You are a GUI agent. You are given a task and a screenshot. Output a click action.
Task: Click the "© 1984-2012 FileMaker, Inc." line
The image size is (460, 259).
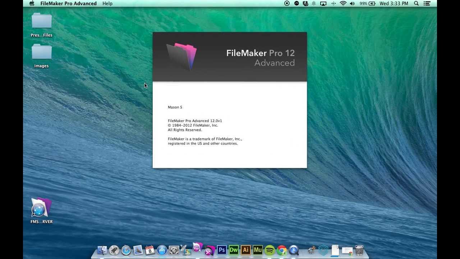pos(193,125)
